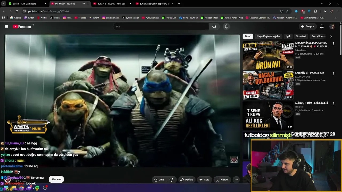Viewport: 342px width, 192px height.
Task: Open Streamer Content M... bookmark
Action: coord(258,18)
